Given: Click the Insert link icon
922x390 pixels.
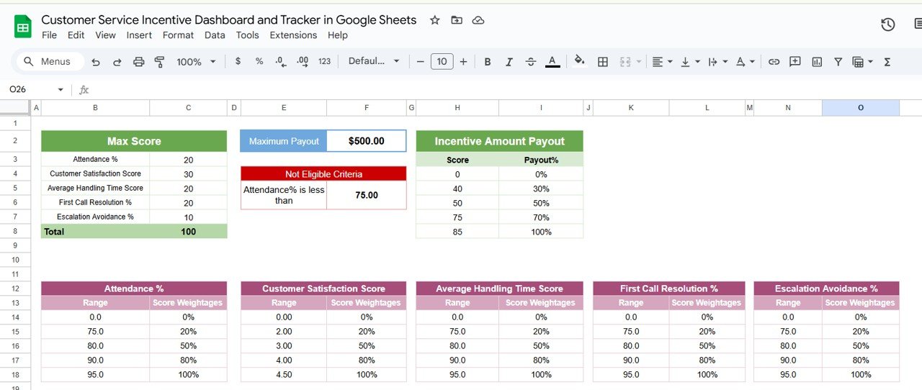Looking at the screenshot, I should (x=774, y=62).
